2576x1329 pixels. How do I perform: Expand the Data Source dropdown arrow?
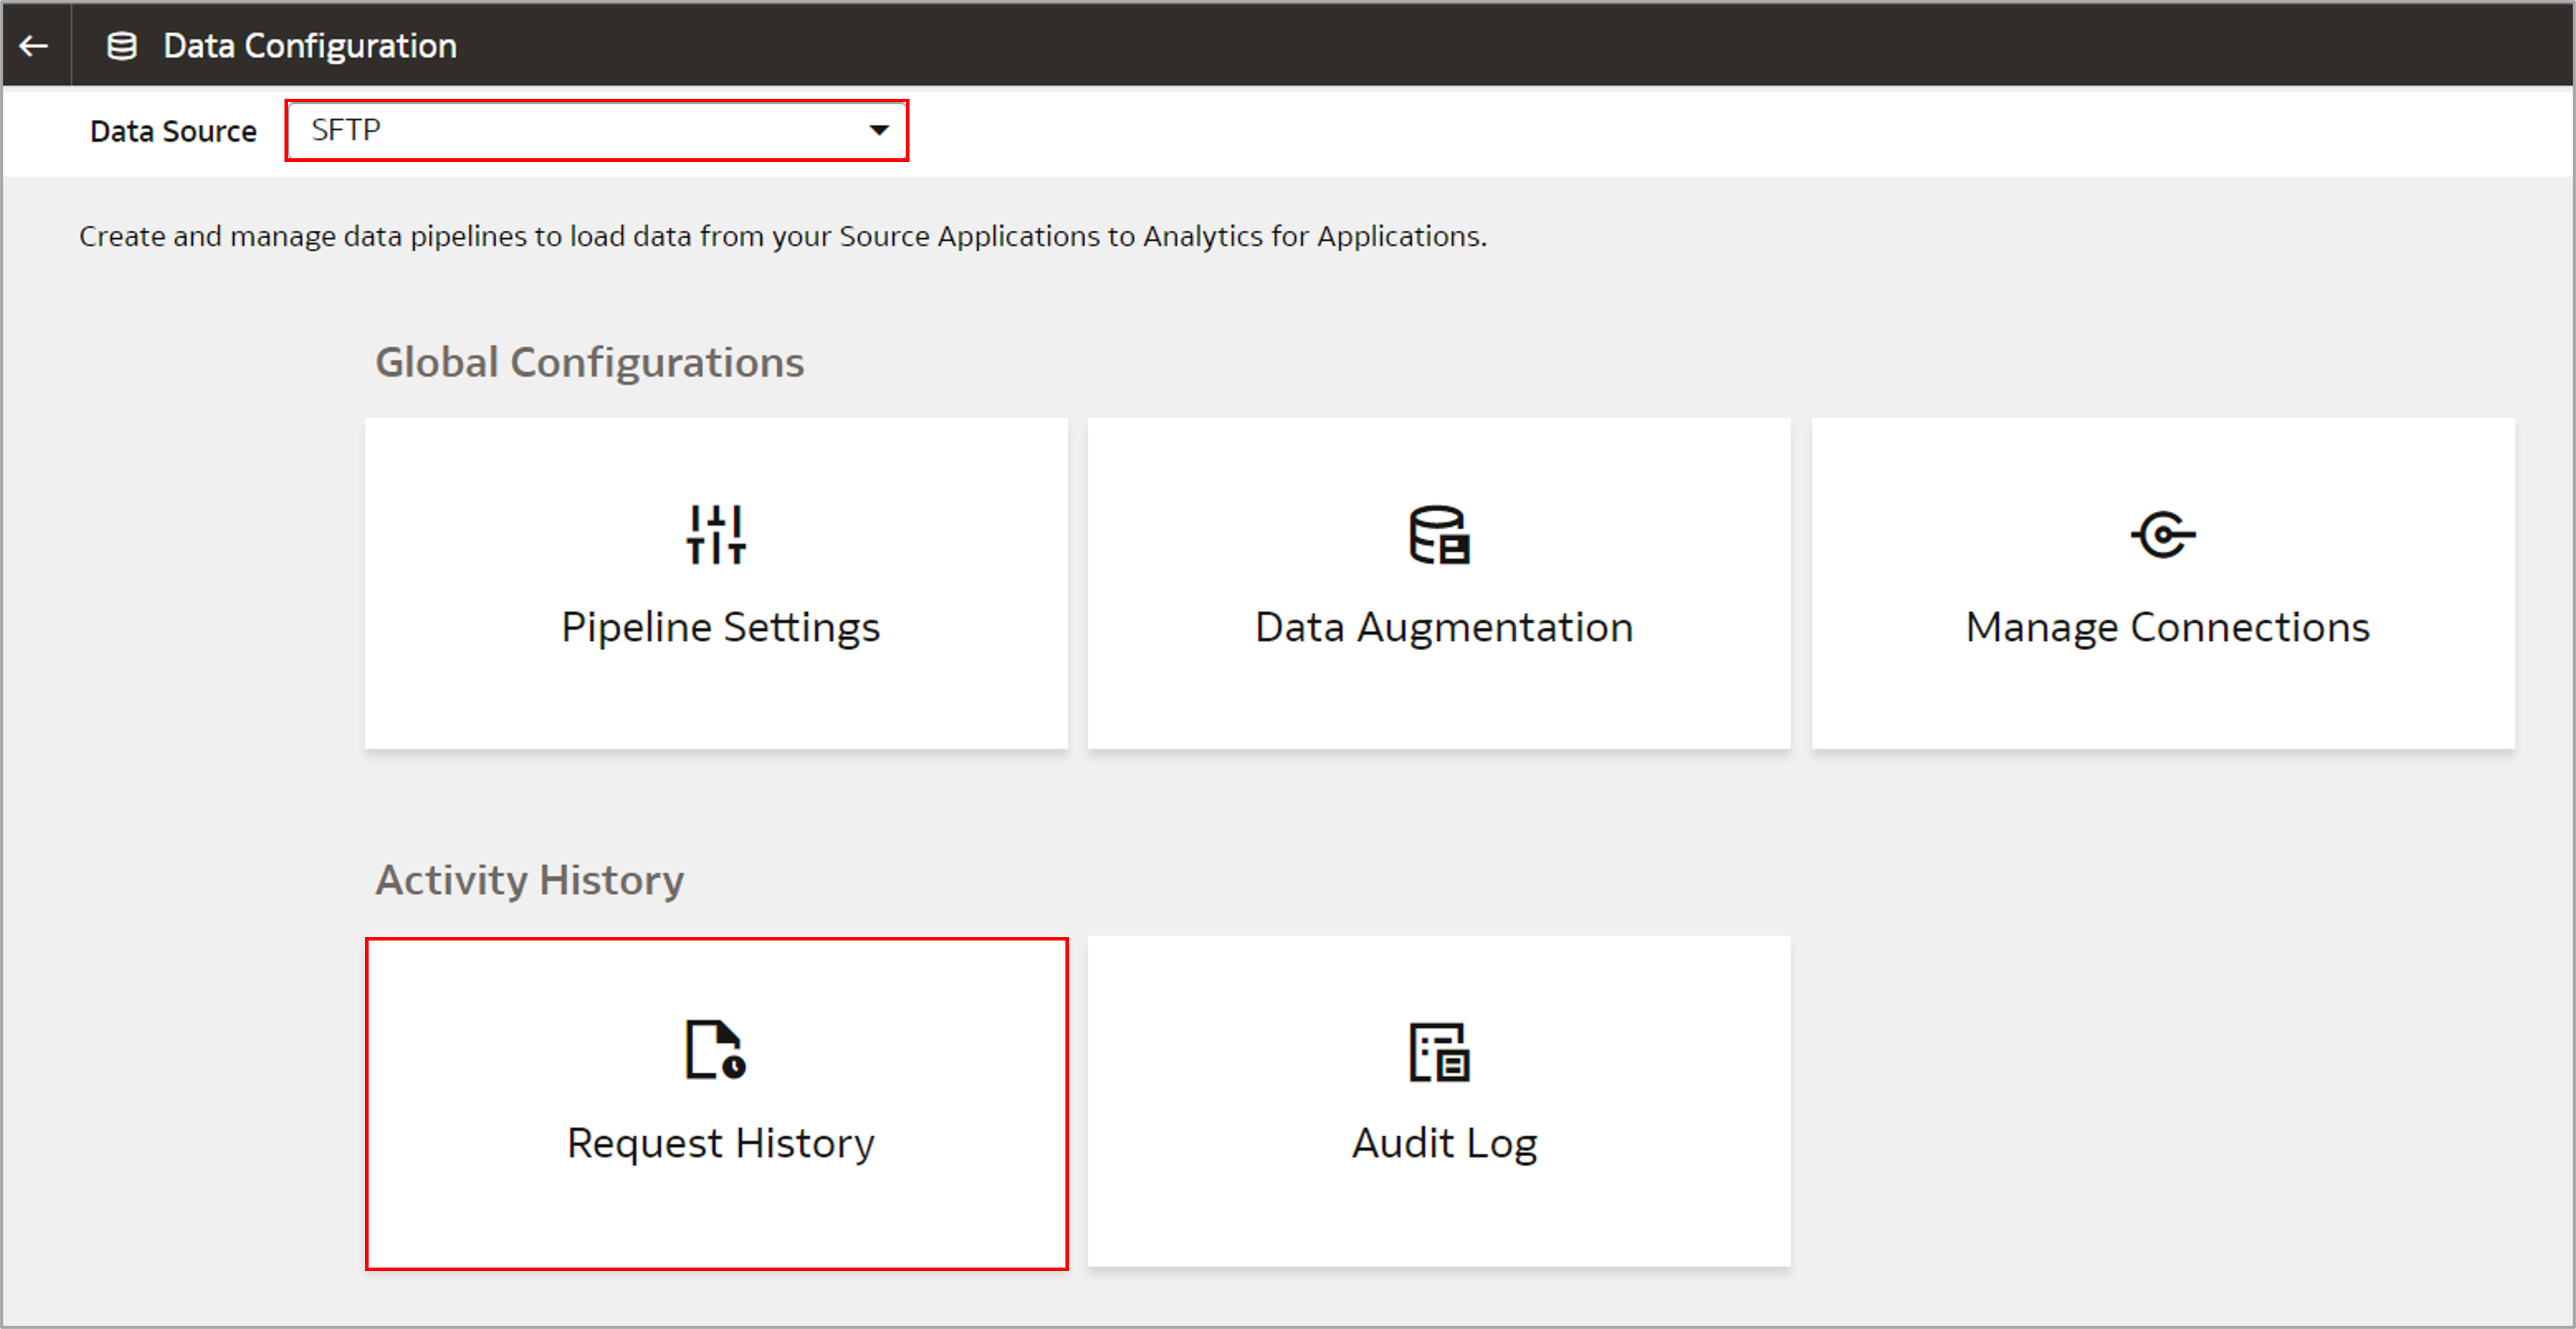(x=878, y=130)
